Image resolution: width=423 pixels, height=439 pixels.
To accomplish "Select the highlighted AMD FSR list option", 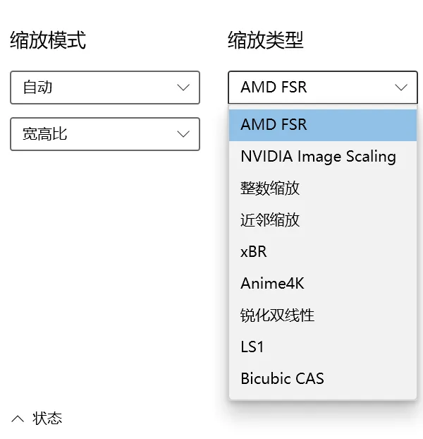I will 322,125.
